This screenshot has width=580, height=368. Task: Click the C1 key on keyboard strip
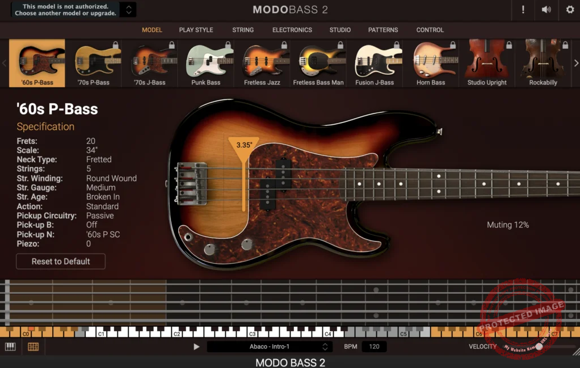(x=101, y=333)
